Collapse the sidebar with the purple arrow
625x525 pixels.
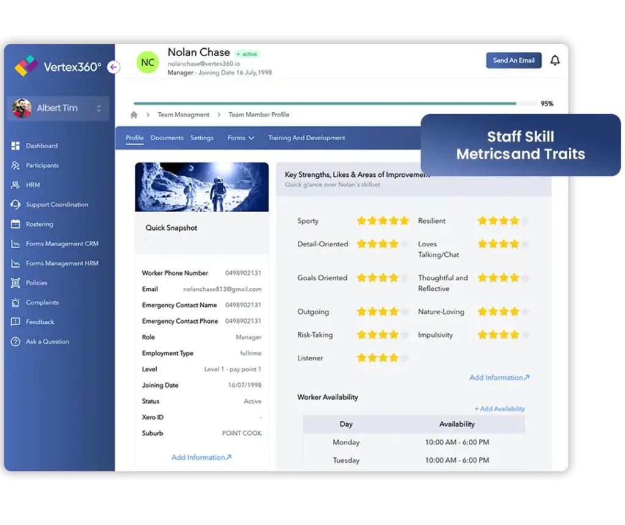(x=114, y=67)
